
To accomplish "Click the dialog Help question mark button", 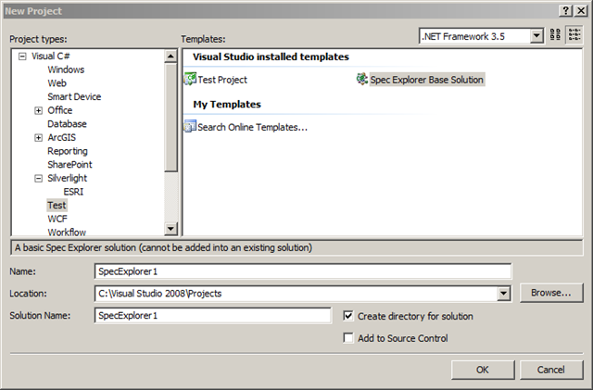I will point(565,10).
